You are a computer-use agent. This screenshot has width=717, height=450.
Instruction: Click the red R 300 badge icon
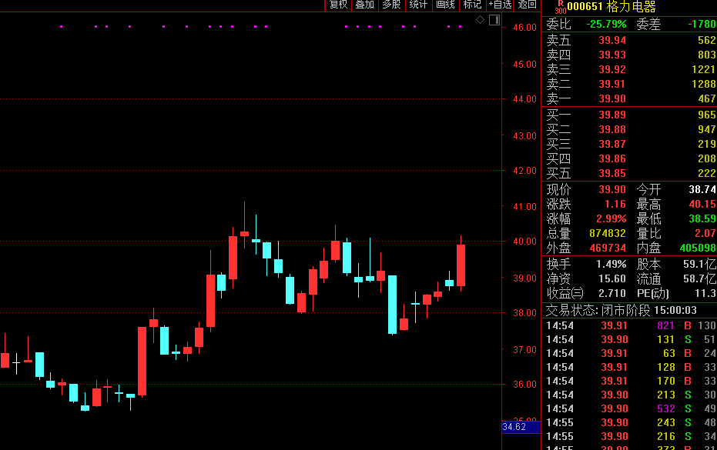pyautogui.click(x=560, y=7)
